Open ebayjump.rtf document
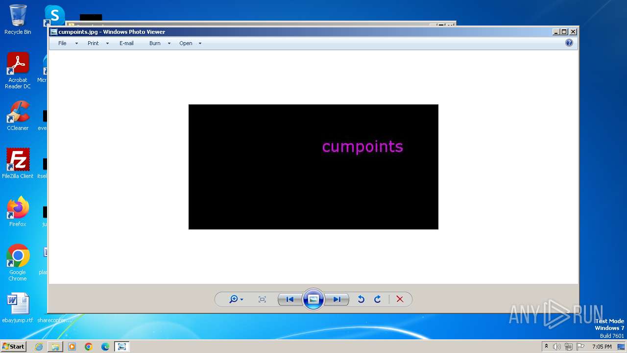 (x=18, y=308)
